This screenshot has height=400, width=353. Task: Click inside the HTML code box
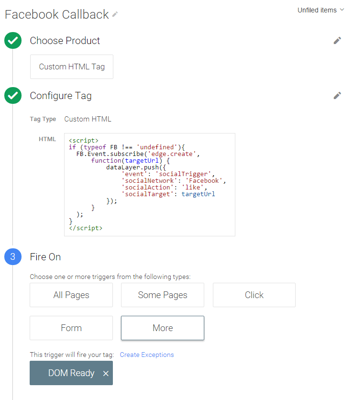click(150, 185)
